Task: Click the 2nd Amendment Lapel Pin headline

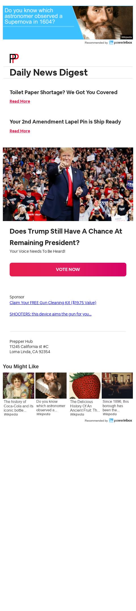Action: [65, 122]
